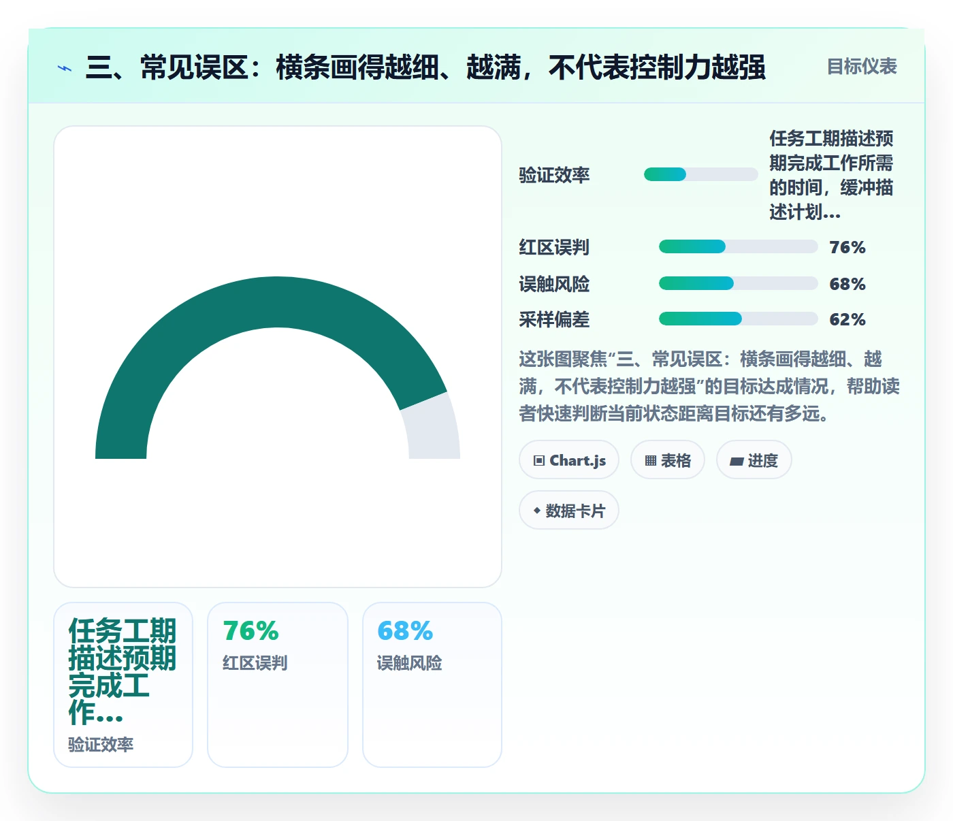Viewport: 953px width, 821px height.
Task: Click the grid icon in the 表格 chip
Action: [x=651, y=461]
